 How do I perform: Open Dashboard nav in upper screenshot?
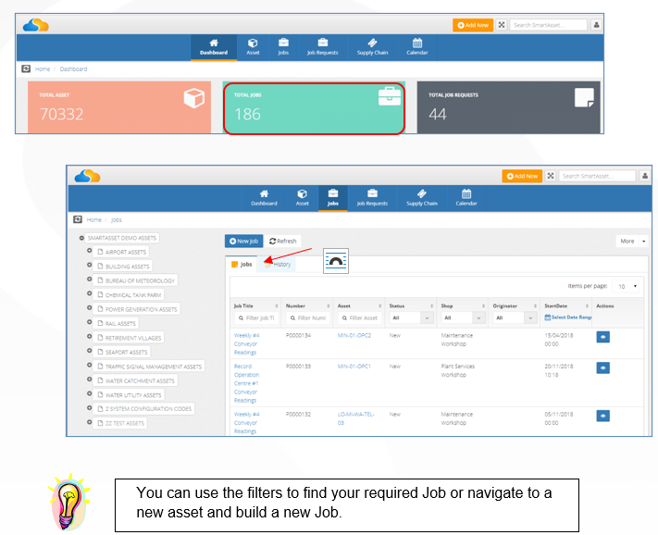click(x=214, y=47)
